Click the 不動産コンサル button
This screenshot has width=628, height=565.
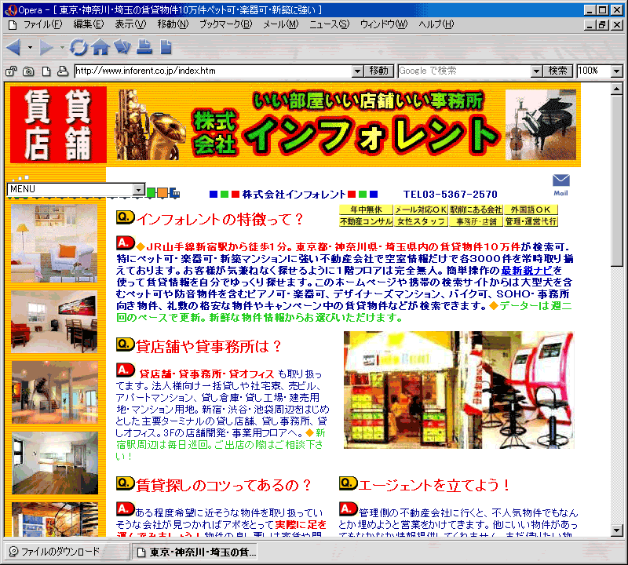366,221
